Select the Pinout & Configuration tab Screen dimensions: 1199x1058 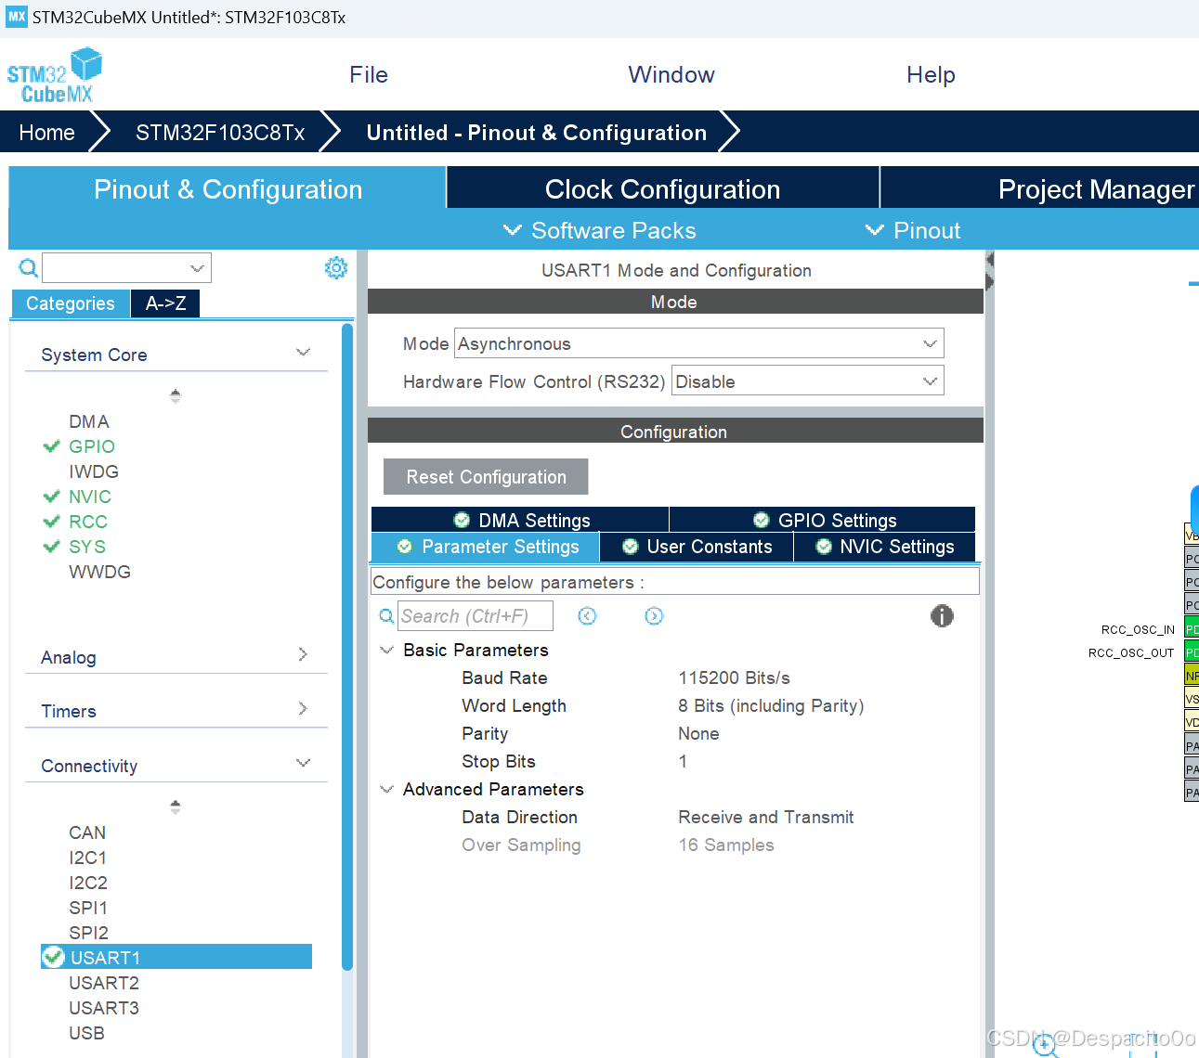pos(228,188)
